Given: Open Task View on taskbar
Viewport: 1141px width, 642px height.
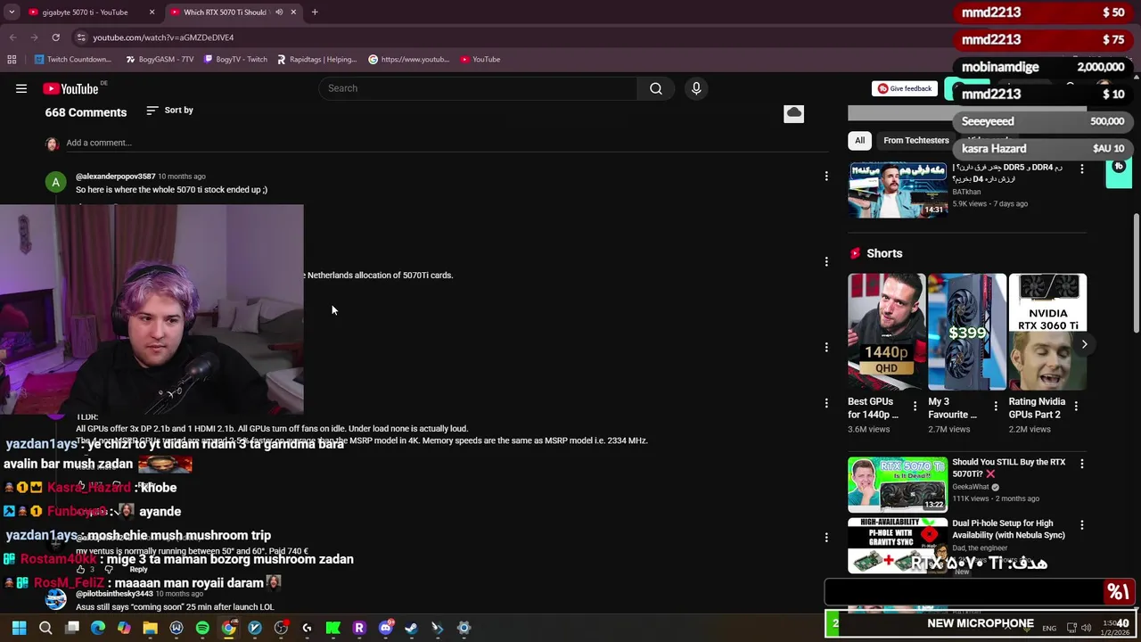Looking at the screenshot, I should pos(72,628).
